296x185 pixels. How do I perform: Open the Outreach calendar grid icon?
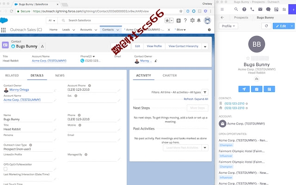276,9
